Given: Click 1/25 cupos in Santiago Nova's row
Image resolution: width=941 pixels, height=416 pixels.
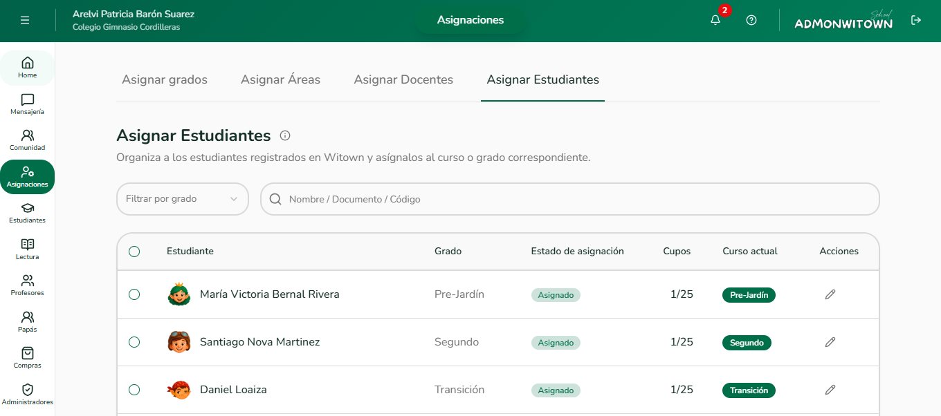Looking at the screenshot, I should tap(682, 342).
